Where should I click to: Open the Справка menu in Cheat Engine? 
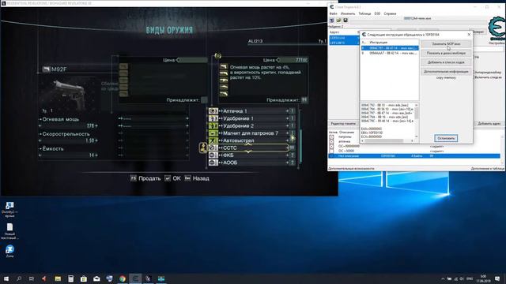point(390,13)
